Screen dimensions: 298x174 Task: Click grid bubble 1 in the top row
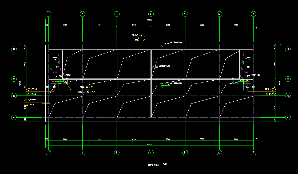pos(48,14)
